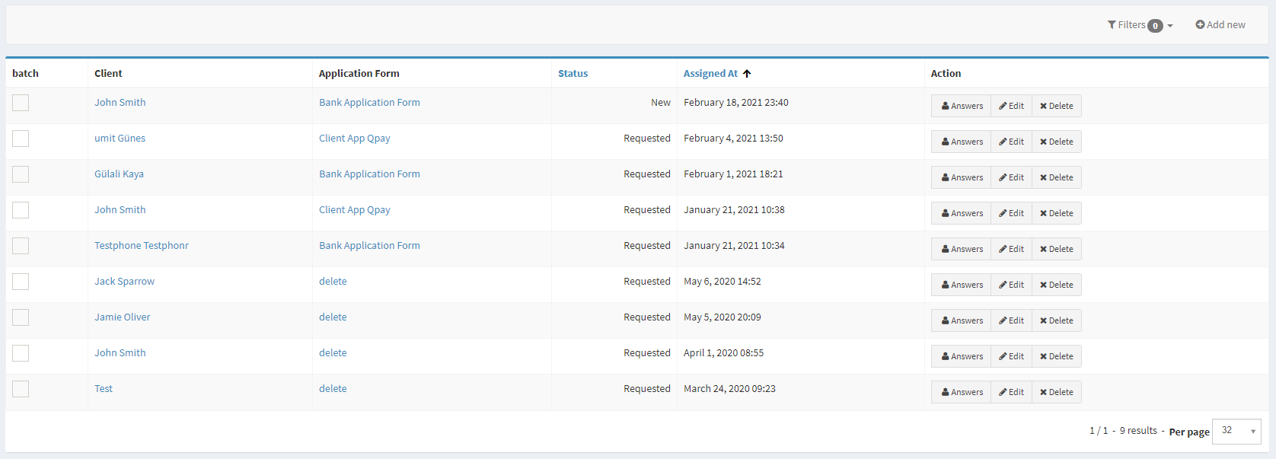This screenshot has width=1276, height=459.
Task: Sort the table by Status column
Action: point(573,74)
